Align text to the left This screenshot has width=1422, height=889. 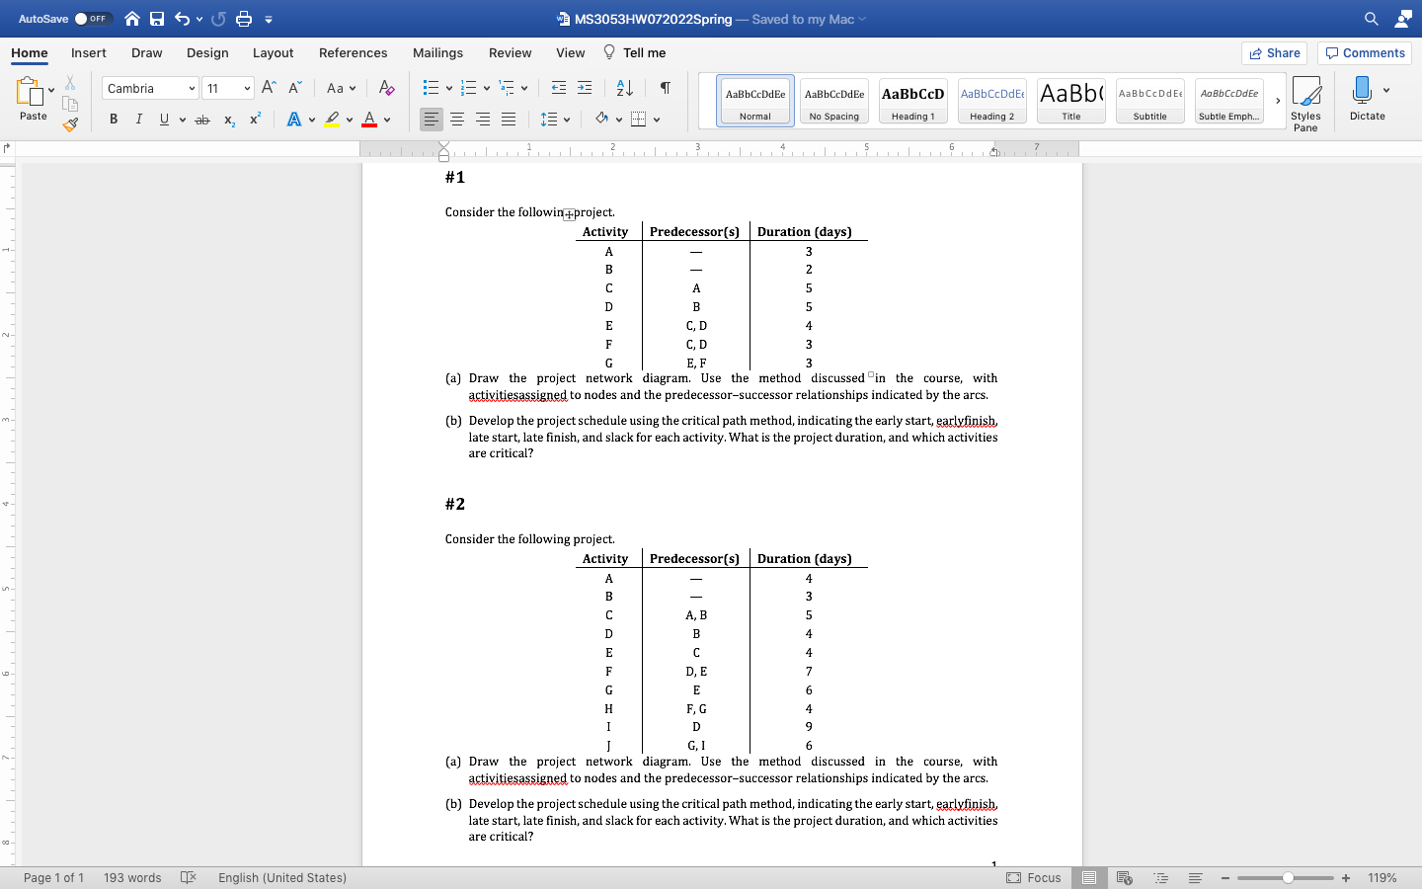432,120
